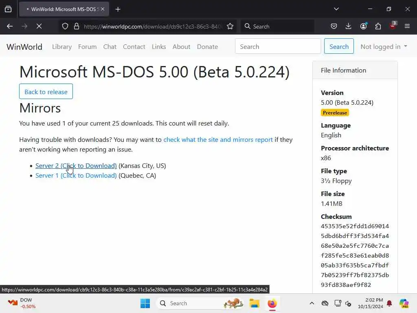The height and width of the screenshot is (313, 417).
Task: Download from Server 1 Quebec
Action: pyautogui.click(x=76, y=176)
